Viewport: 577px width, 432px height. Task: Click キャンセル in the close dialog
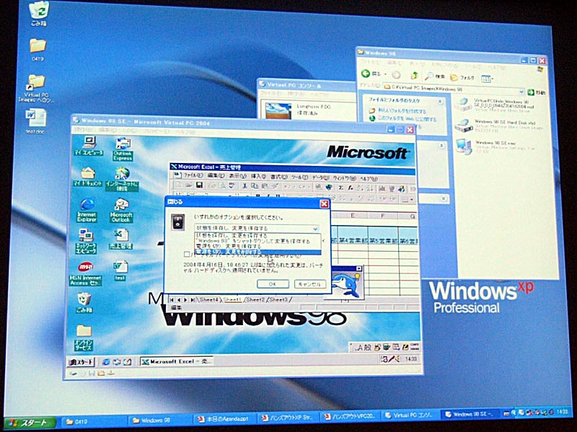click(x=310, y=284)
